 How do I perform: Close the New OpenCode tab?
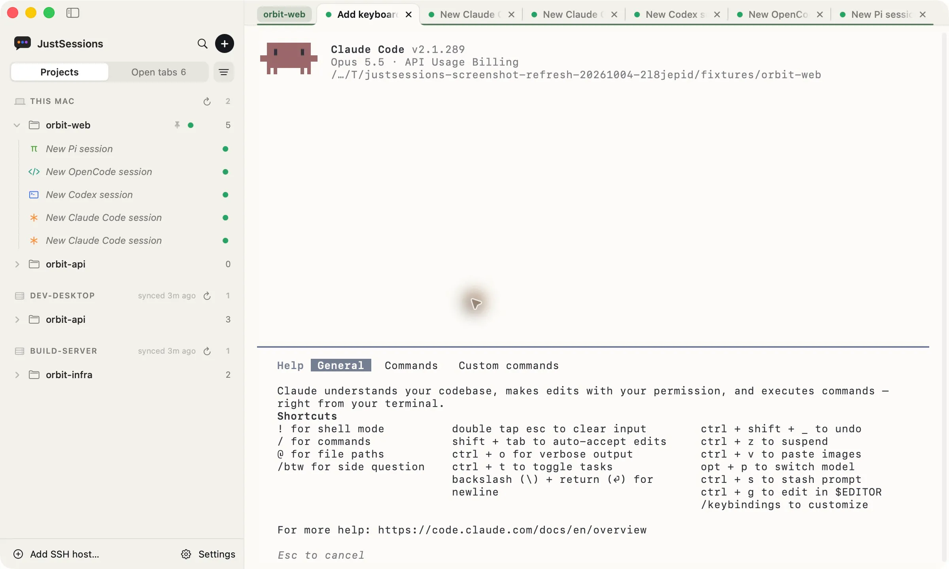pos(820,15)
